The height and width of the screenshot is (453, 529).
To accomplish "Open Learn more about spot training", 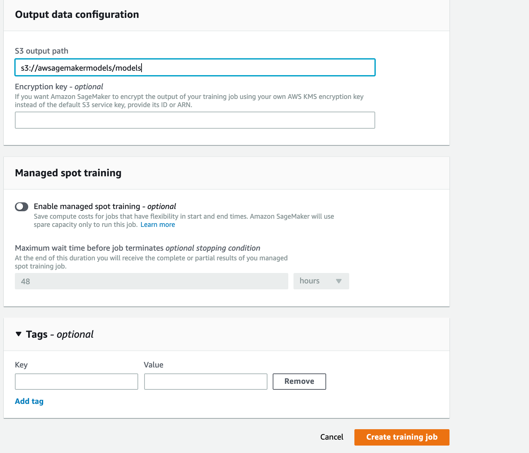I will [158, 224].
